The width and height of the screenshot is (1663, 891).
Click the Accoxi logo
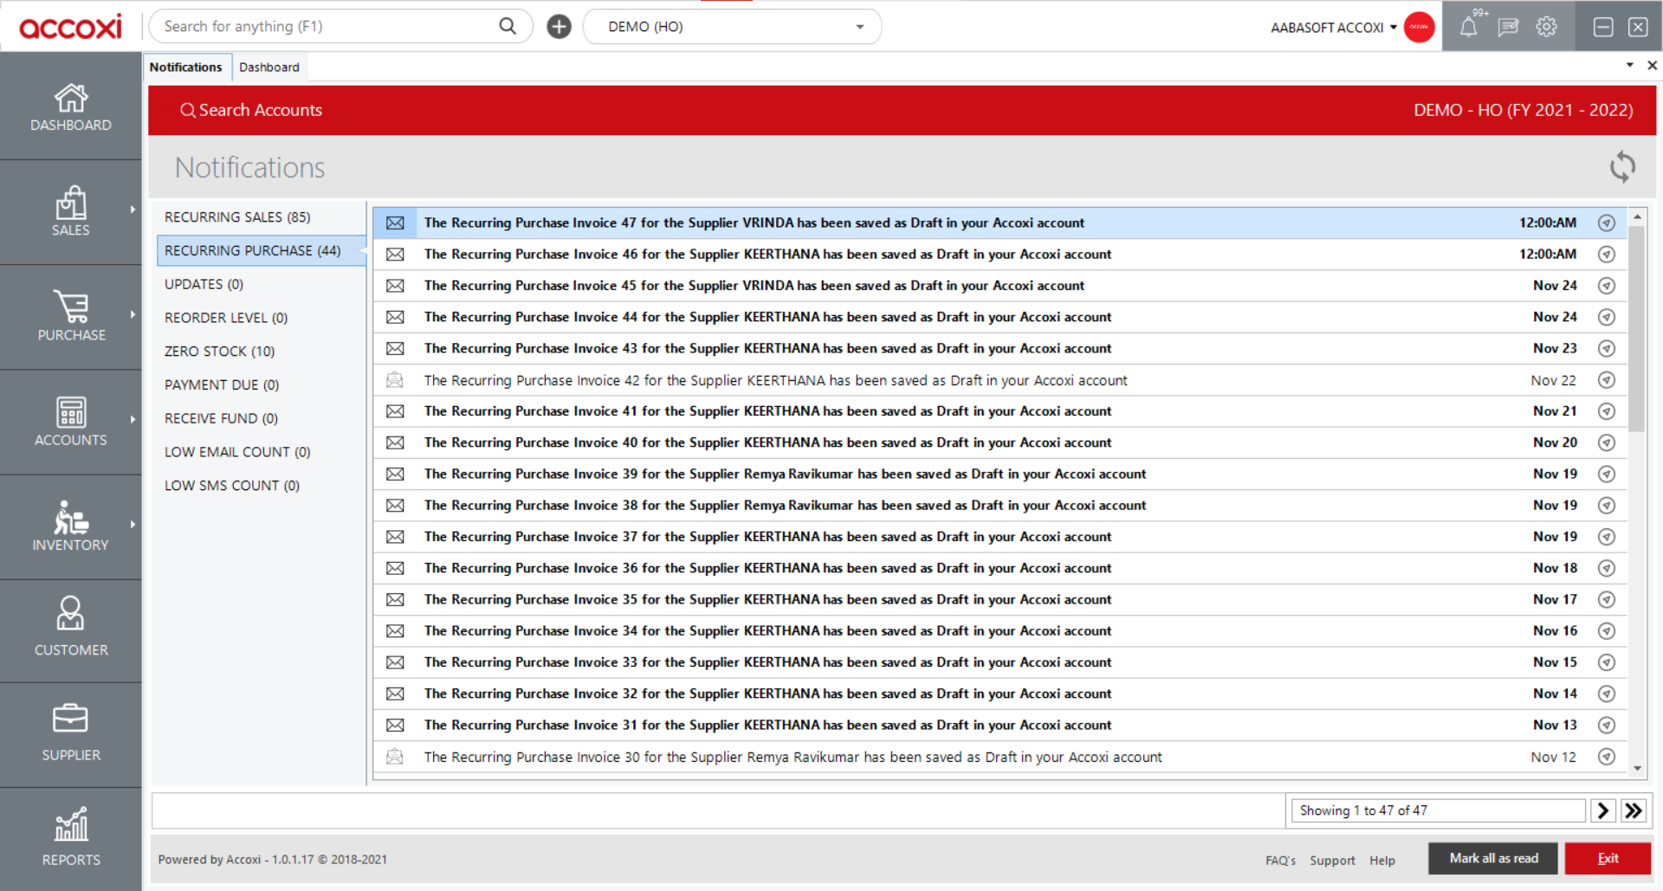coord(71,27)
